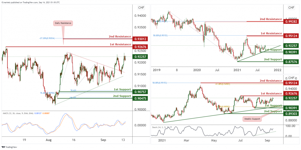
Task: Click the MACD indicator legend text
Action: point(25,113)
